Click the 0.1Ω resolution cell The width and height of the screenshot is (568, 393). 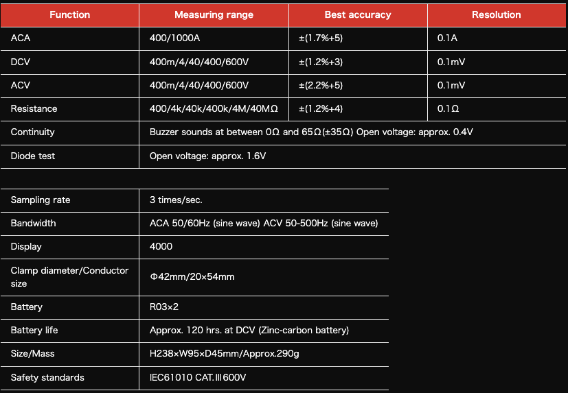(448, 109)
